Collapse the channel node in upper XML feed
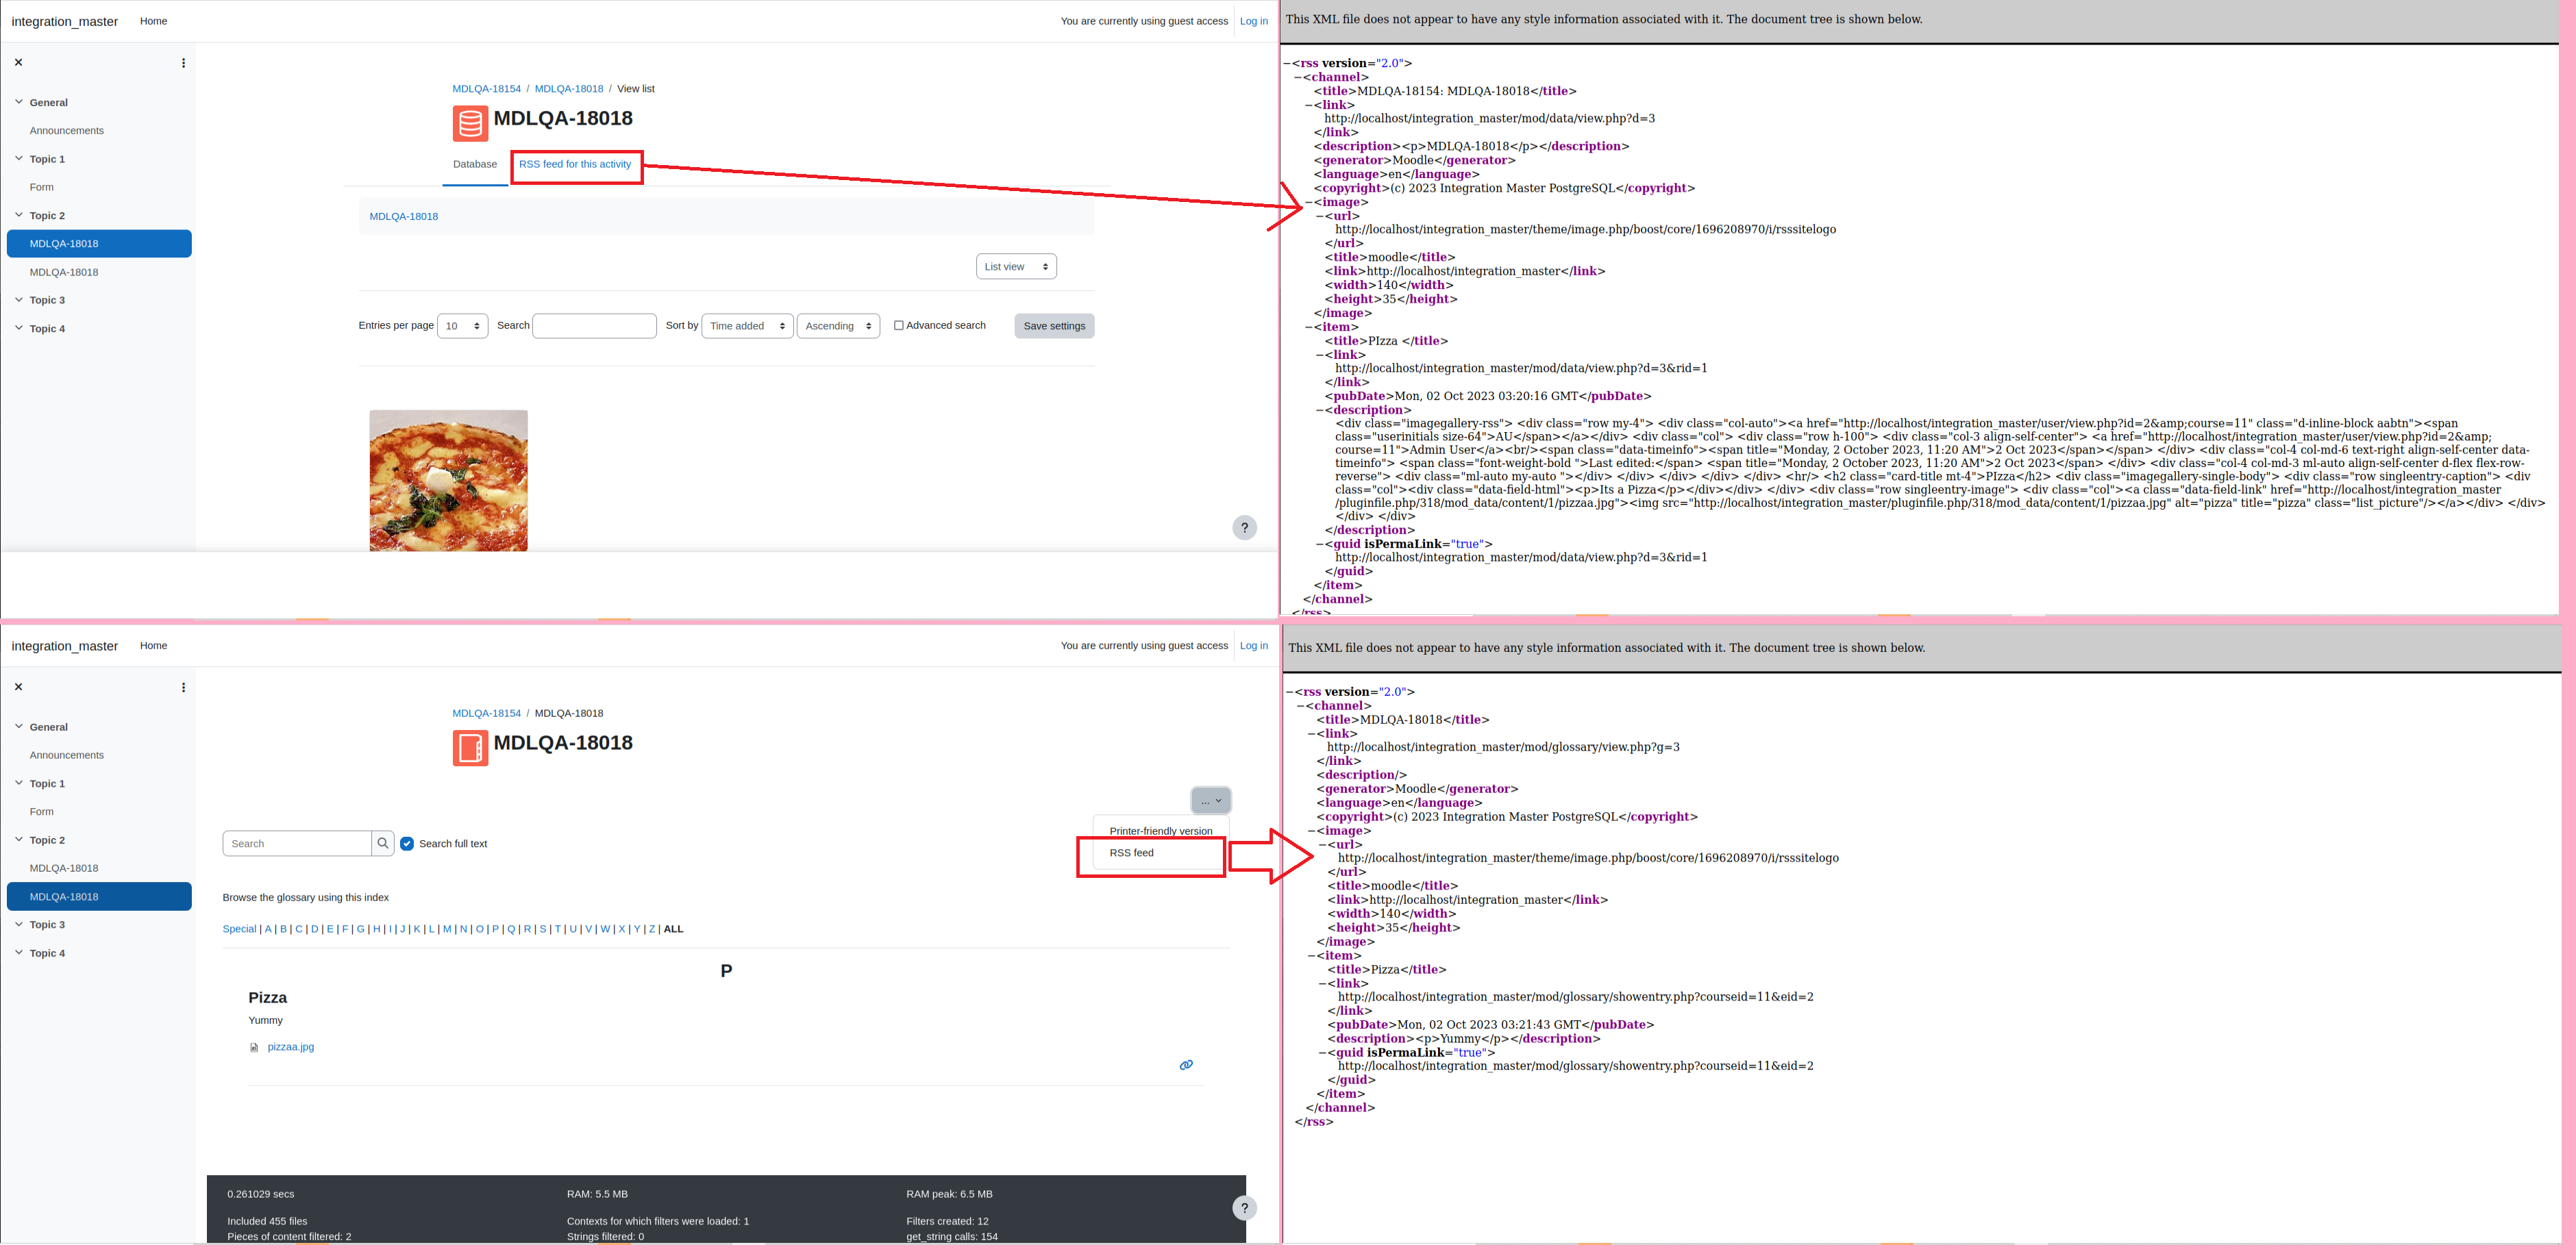2576x1260 pixels. 1298,77
